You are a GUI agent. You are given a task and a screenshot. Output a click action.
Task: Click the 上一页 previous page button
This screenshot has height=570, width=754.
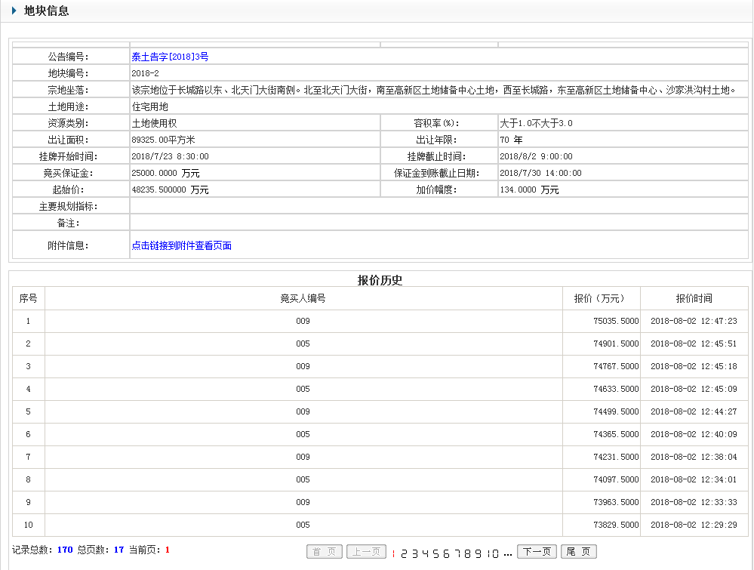tap(366, 552)
